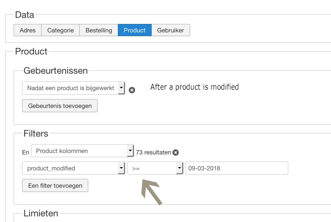Click the Filters section heading
This screenshot has width=331, height=222.
[x=36, y=134]
